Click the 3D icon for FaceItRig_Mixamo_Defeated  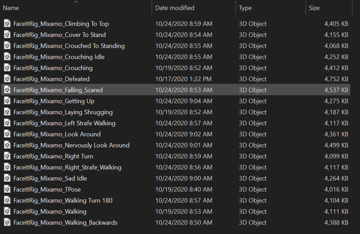click(x=7, y=79)
